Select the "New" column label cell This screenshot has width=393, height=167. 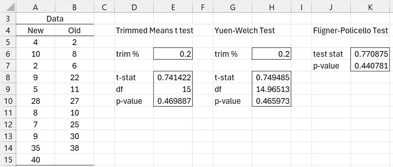click(x=35, y=30)
